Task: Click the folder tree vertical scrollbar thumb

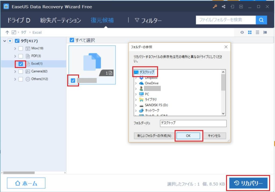Action: [223, 82]
